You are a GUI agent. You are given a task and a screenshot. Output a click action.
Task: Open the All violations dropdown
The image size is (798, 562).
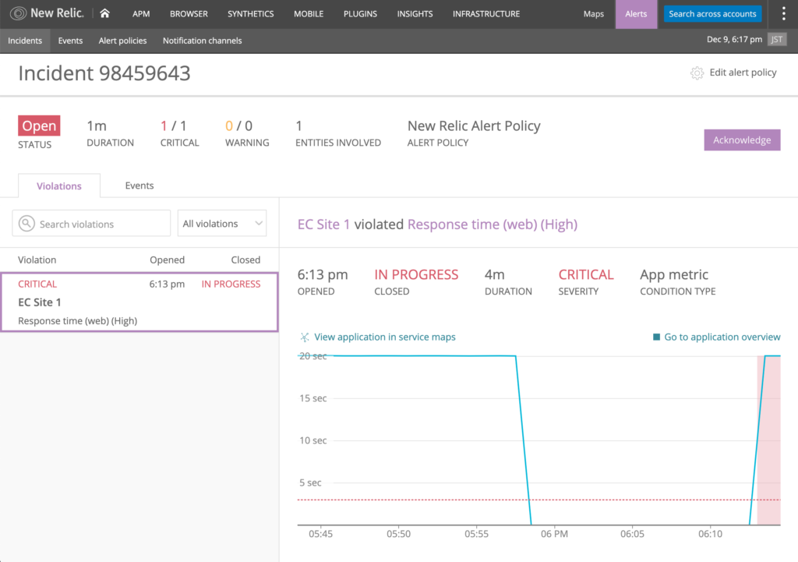pyautogui.click(x=222, y=224)
